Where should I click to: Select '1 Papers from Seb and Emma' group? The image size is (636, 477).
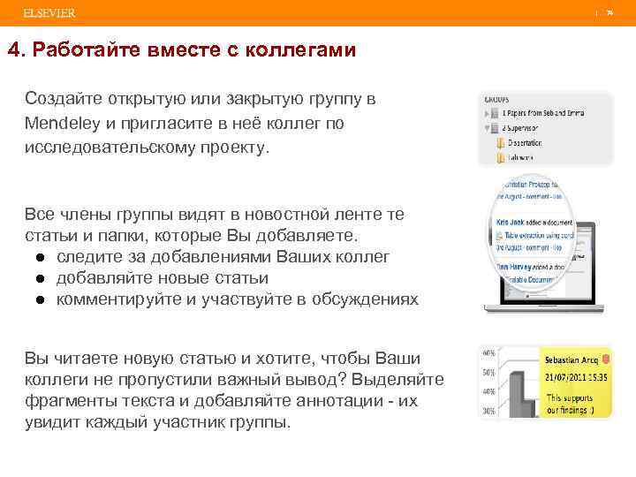543,113
